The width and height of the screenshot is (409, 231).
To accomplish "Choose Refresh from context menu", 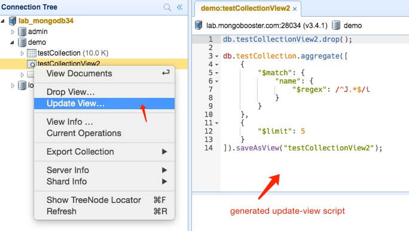I will click(104, 211).
